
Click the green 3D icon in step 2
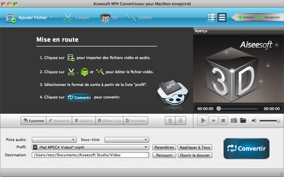[84, 72]
